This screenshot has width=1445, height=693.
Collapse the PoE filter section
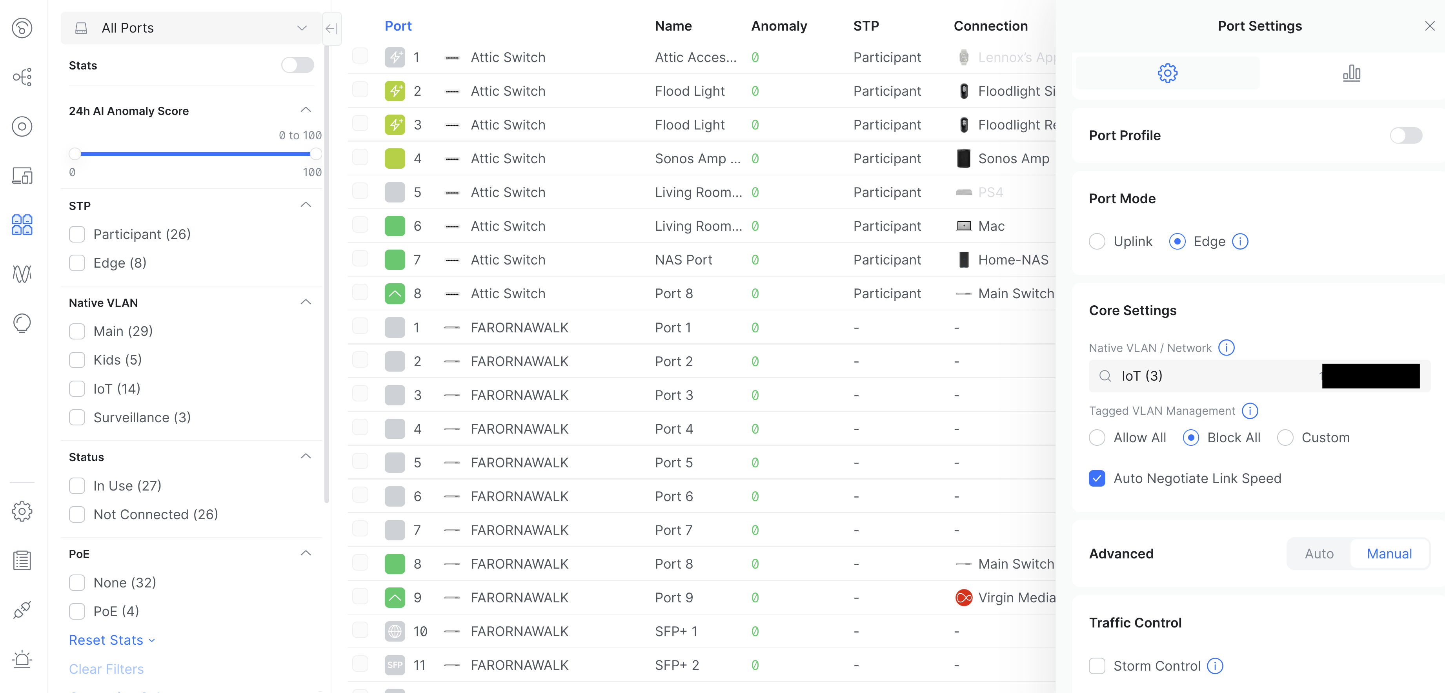(306, 553)
